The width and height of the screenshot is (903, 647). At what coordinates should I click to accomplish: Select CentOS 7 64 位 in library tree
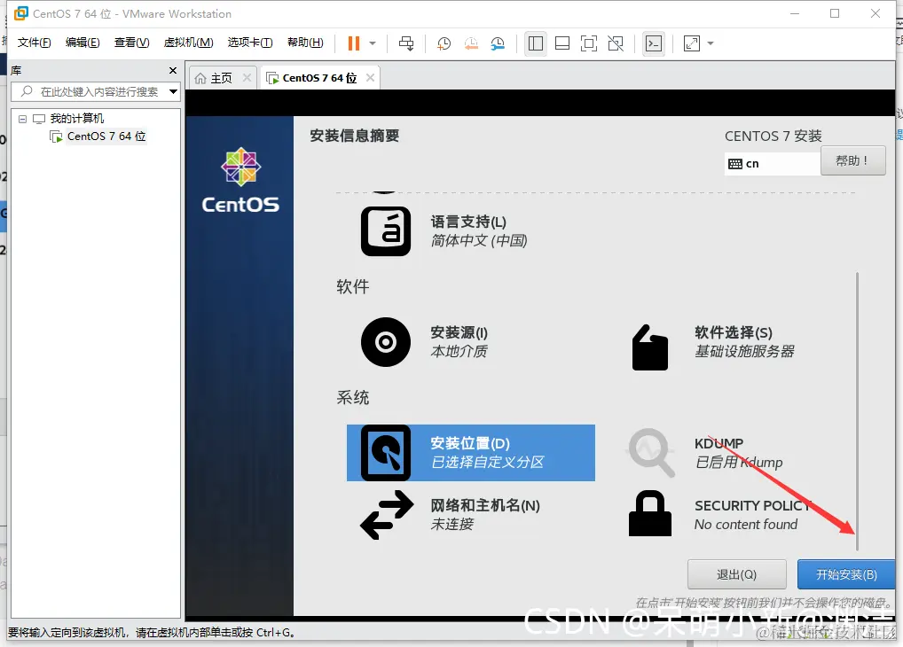pyautogui.click(x=106, y=136)
